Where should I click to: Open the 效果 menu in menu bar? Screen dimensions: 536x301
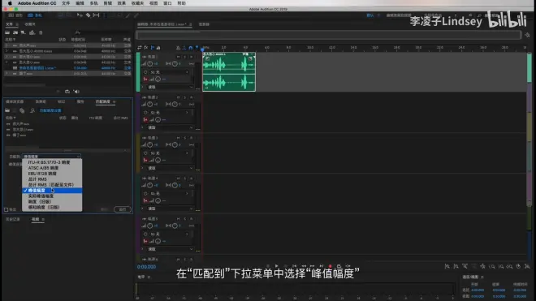121,3
